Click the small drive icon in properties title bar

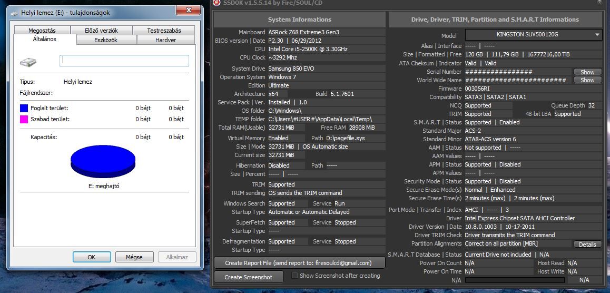pos(14,13)
